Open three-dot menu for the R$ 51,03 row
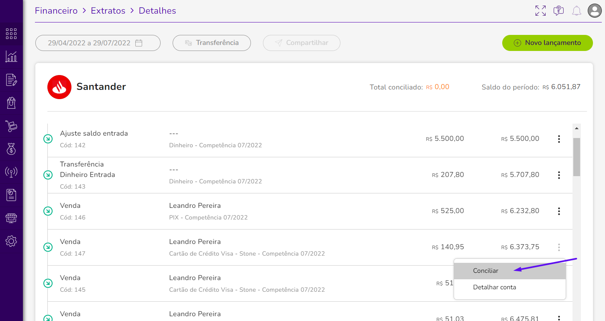 559,318
